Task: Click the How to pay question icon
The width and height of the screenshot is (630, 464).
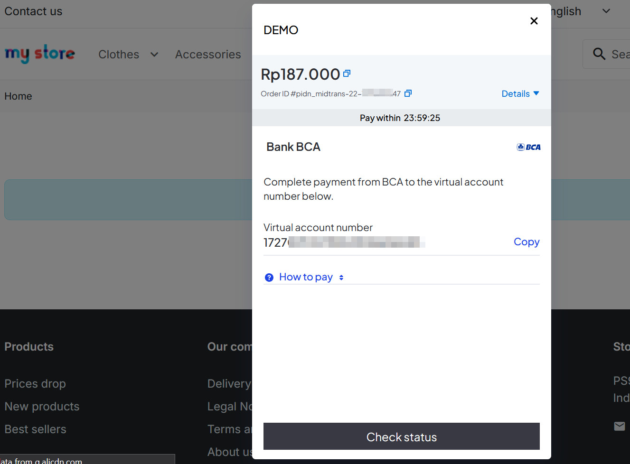Action: coord(269,278)
